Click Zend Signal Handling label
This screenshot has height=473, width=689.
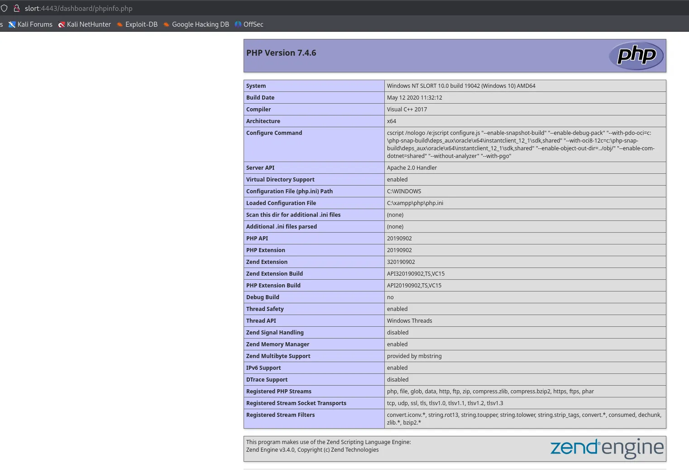(275, 333)
